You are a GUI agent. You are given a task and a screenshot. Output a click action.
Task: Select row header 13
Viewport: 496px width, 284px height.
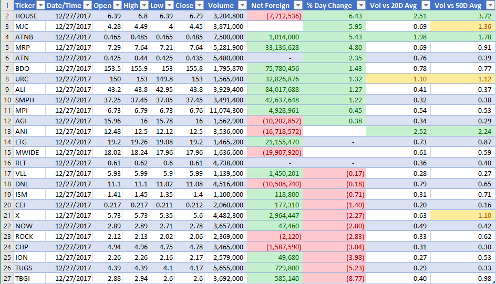pyautogui.click(x=7, y=131)
